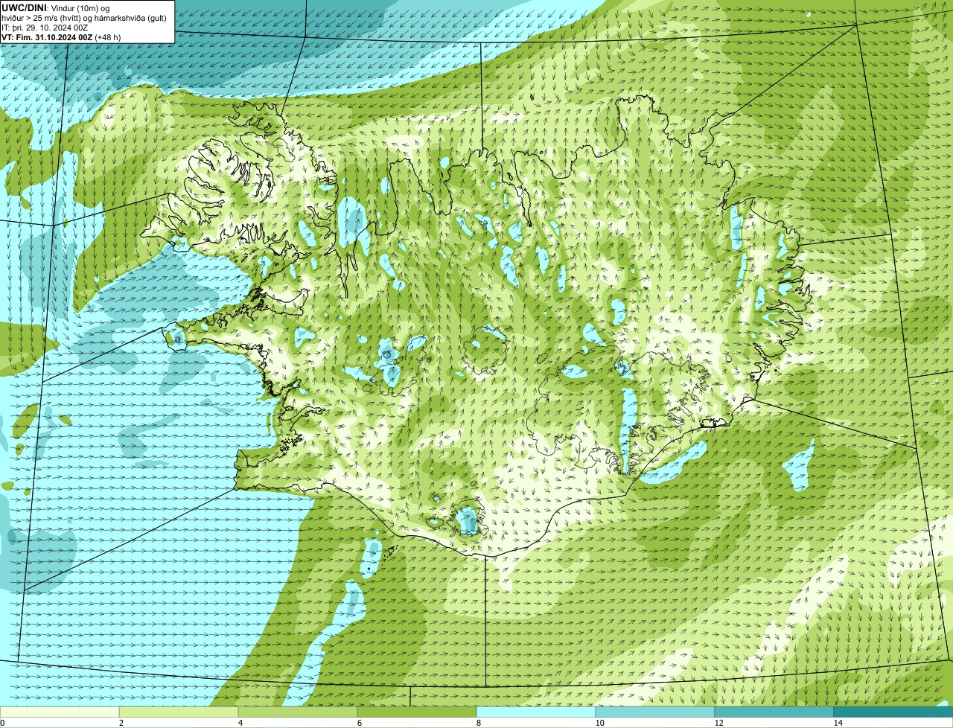The height and width of the screenshot is (728, 953).
Task: Click the scale label "14"
Action: point(838,723)
